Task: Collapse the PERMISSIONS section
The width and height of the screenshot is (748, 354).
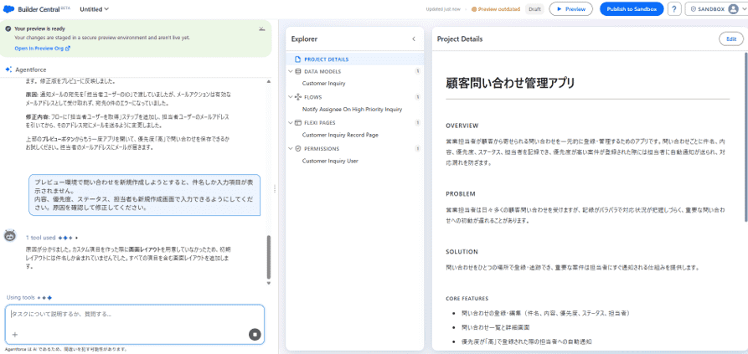Action: point(291,149)
